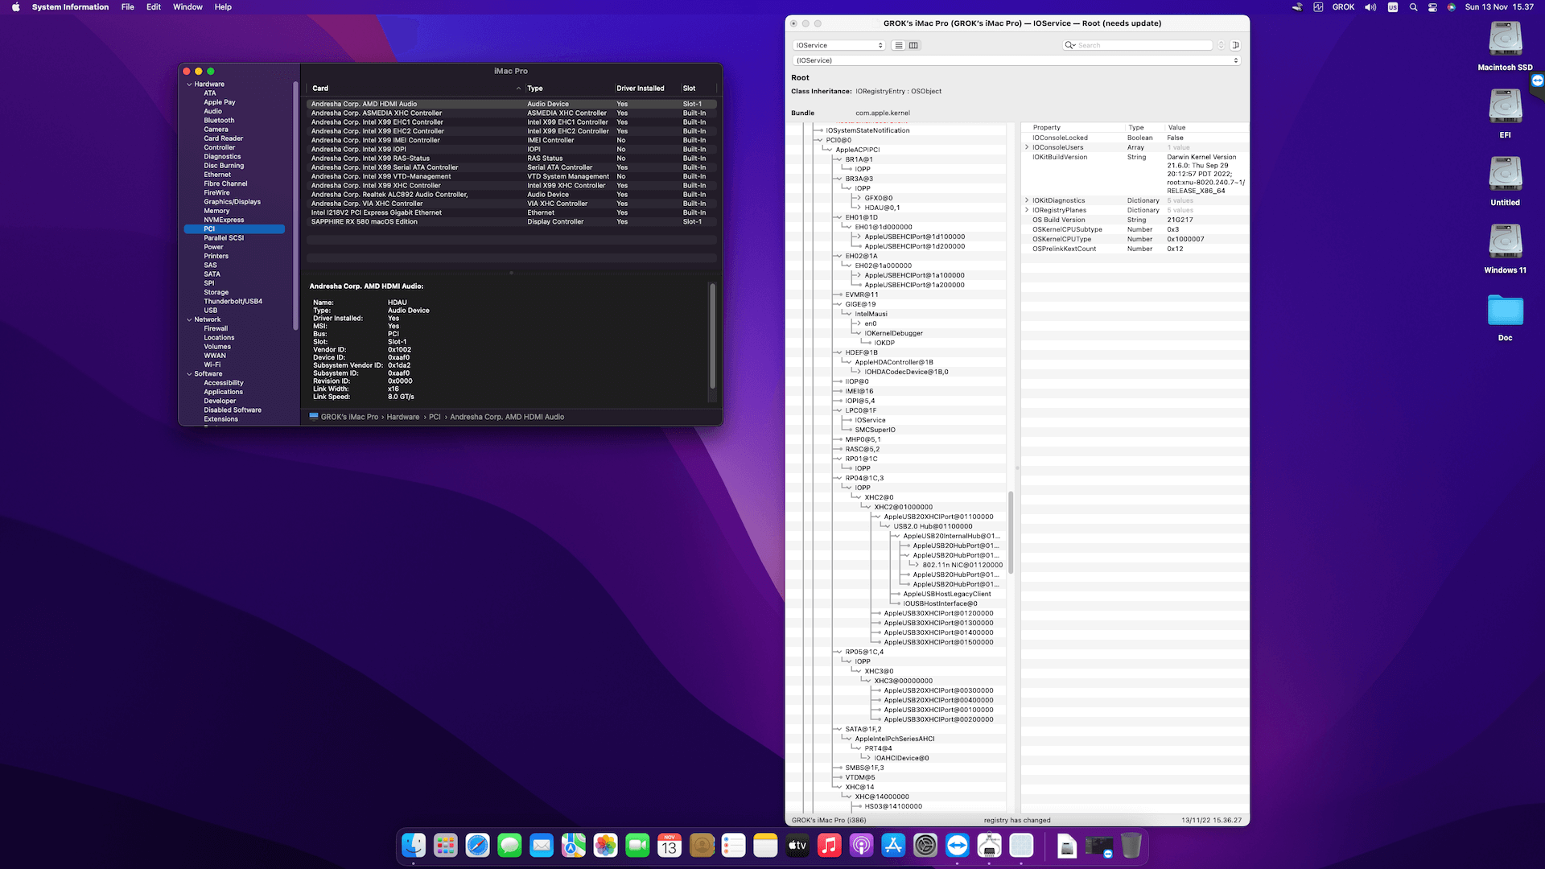
Task: Open TeamViewer from the Dock
Action: pos(957,846)
